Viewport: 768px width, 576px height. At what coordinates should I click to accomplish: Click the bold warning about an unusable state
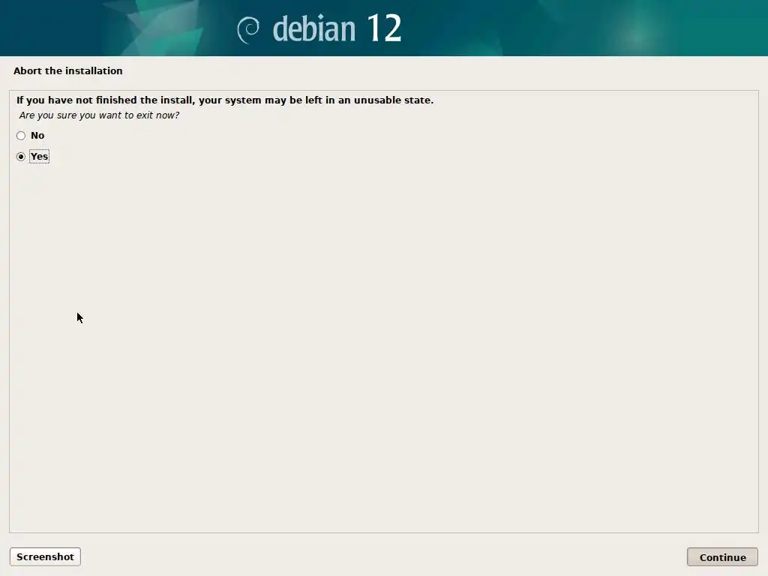225,100
